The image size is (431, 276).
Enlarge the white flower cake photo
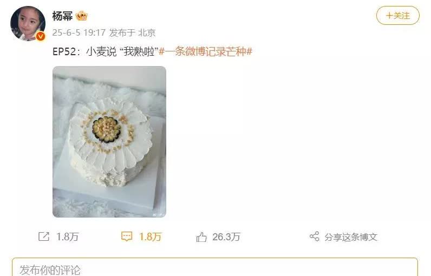pyautogui.click(x=109, y=142)
